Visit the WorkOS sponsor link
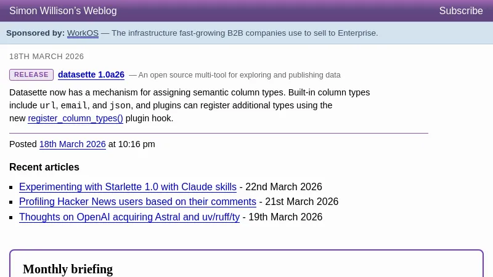 pyautogui.click(x=83, y=33)
